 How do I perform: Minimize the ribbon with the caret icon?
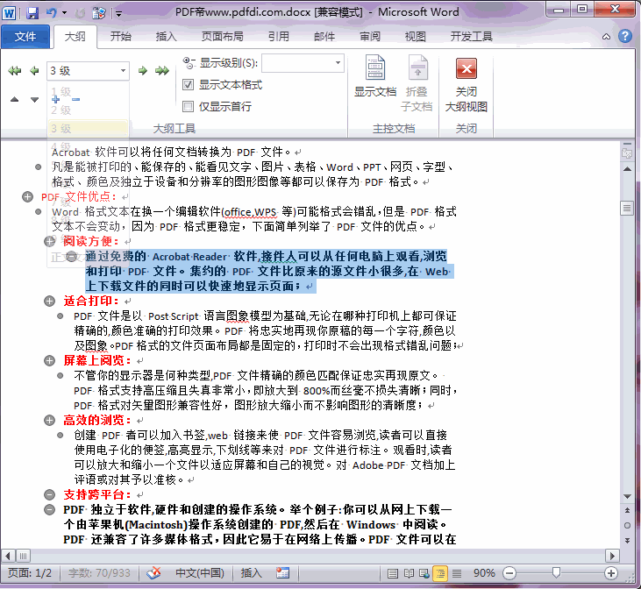pyautogui.click(x=606, y=37)
